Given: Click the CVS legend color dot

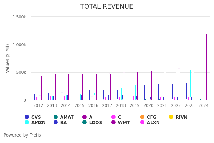Looking at the screenshot, I should (x=27, y=117).
